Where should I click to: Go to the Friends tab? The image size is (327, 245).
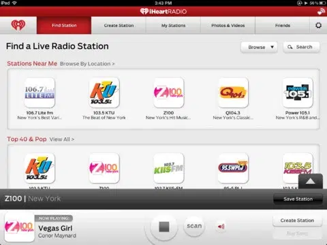point(283,25)
